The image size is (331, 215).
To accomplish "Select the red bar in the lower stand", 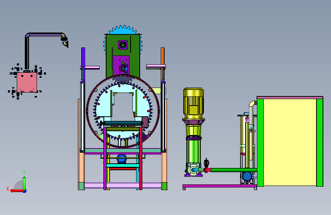I will [x=123, y=169].
